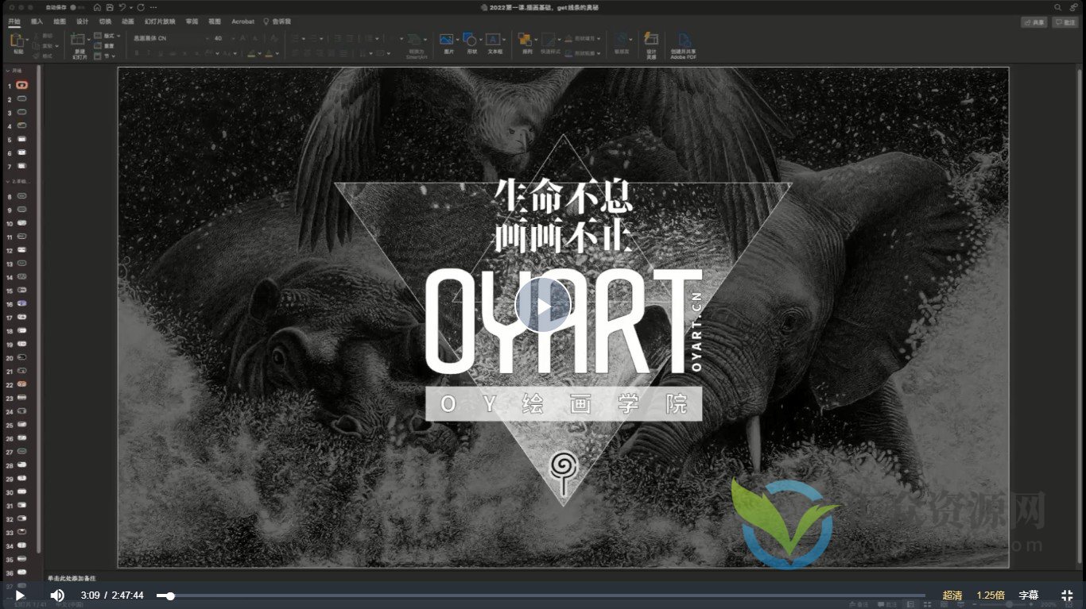Click the 共享 share button
1086x609 pixels.
tap(1034, 22)
